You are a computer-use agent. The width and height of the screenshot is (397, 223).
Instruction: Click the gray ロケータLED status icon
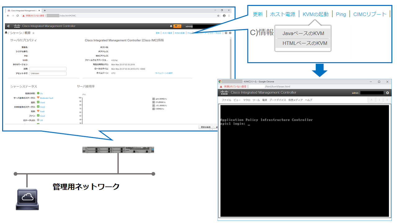pyautogui.click(x=38, y=120)
